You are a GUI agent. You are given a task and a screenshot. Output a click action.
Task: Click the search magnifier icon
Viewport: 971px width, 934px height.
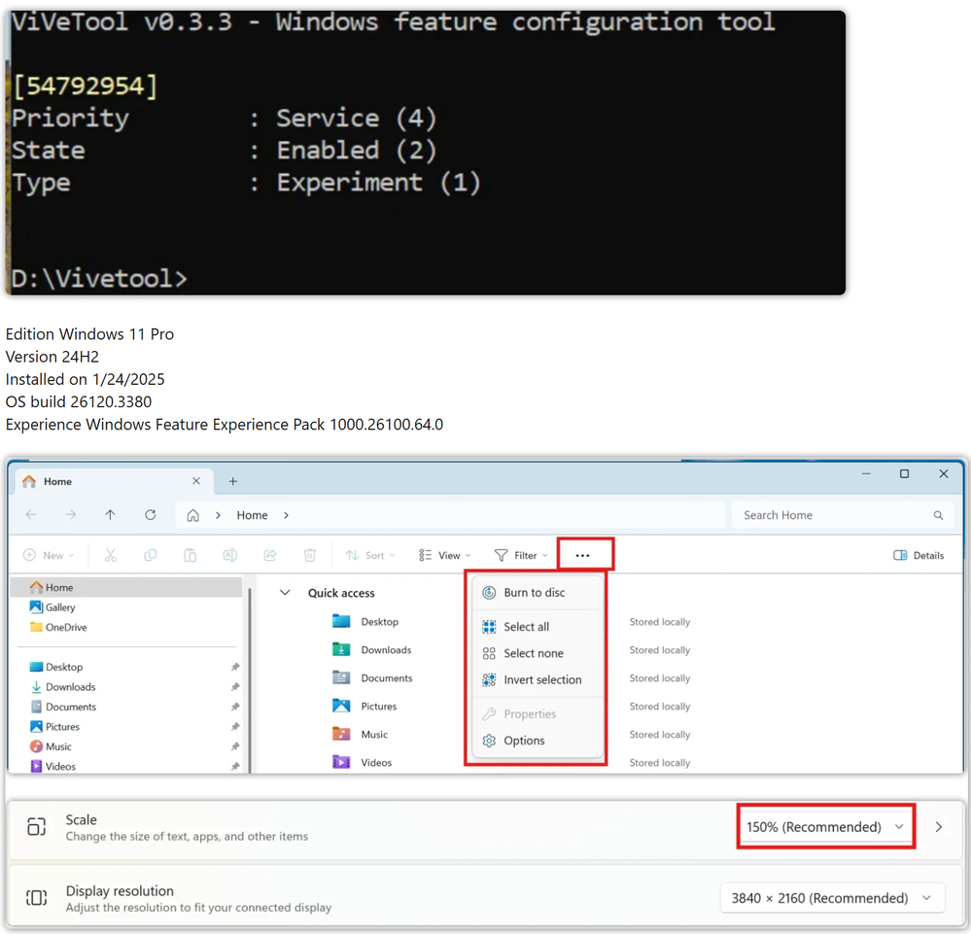coord(938,515)
